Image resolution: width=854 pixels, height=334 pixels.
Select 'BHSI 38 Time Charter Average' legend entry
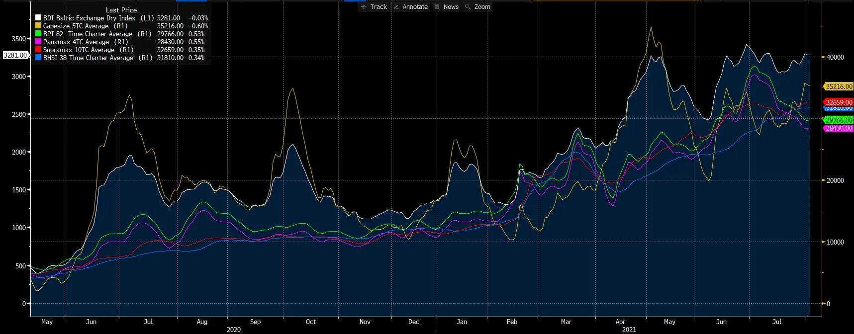pyautogui.click(x=89, y=58)
